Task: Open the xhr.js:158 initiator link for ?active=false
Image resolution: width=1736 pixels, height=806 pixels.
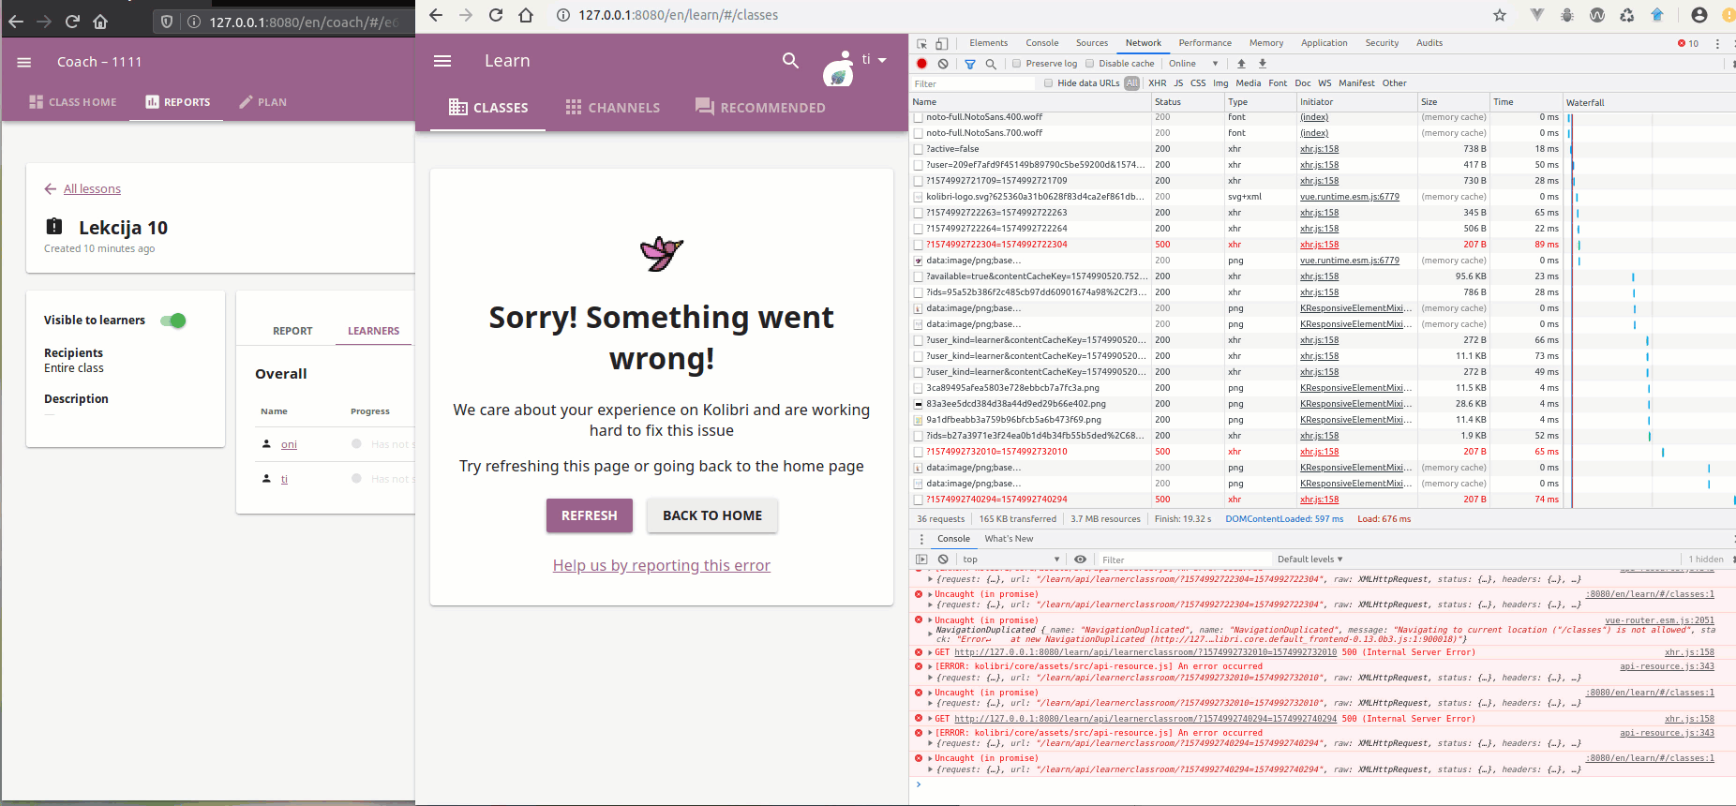Action: (x=1319, y=149)
